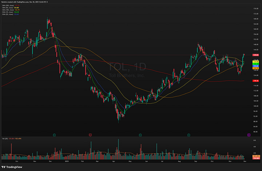Select the EMA (10, close) legend entry

pos(10,12)
